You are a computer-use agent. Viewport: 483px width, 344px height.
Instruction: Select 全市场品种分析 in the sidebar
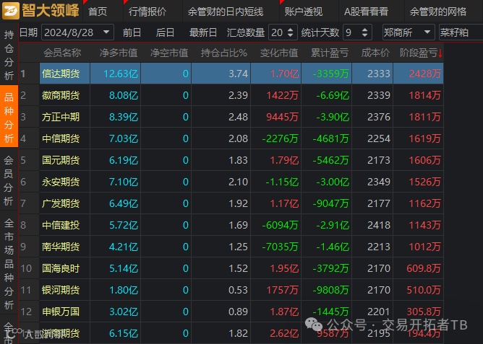click(9, 264)
